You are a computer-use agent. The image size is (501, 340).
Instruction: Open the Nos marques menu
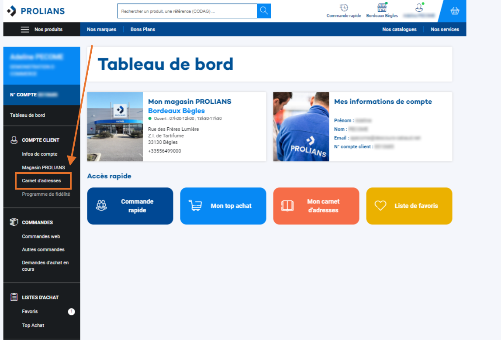click(x=102, y=29)
